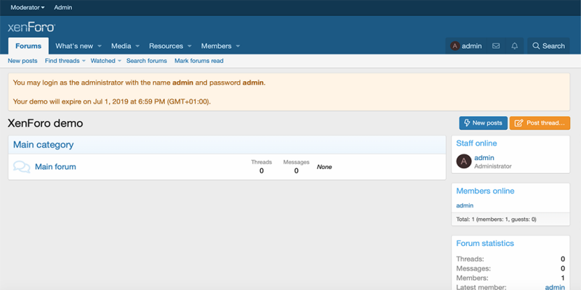Click the Find threads link

pyautogui.click(x=62, y=61)
